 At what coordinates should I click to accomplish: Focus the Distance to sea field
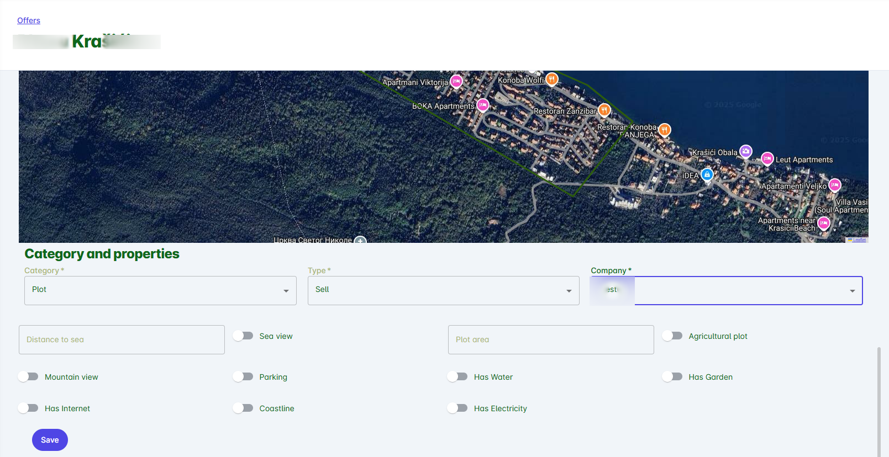pyautogui.click(x=122, y=339)
